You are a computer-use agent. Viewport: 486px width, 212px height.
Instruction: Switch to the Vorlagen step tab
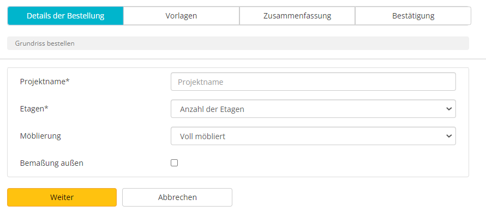point(181,16)
